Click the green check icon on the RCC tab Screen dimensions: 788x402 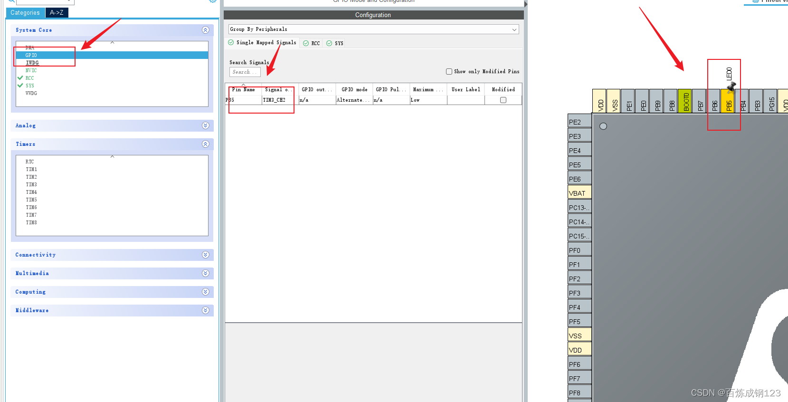306,43
